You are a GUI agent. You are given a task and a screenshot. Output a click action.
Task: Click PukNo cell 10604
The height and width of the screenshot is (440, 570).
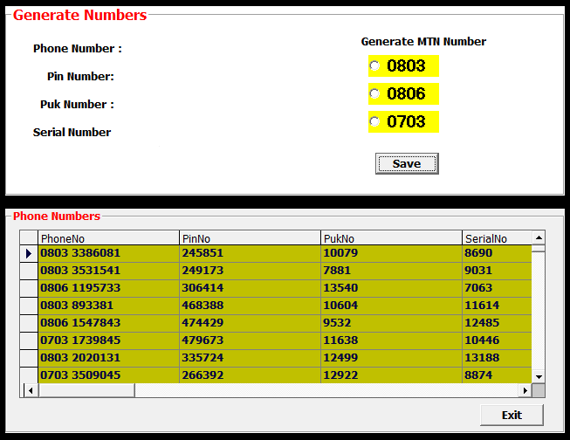[x=392, y=306]
